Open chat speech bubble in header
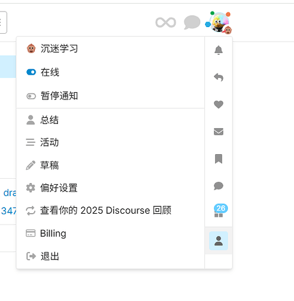This screenshot has width=294, height=301. (x=192, y=22)
